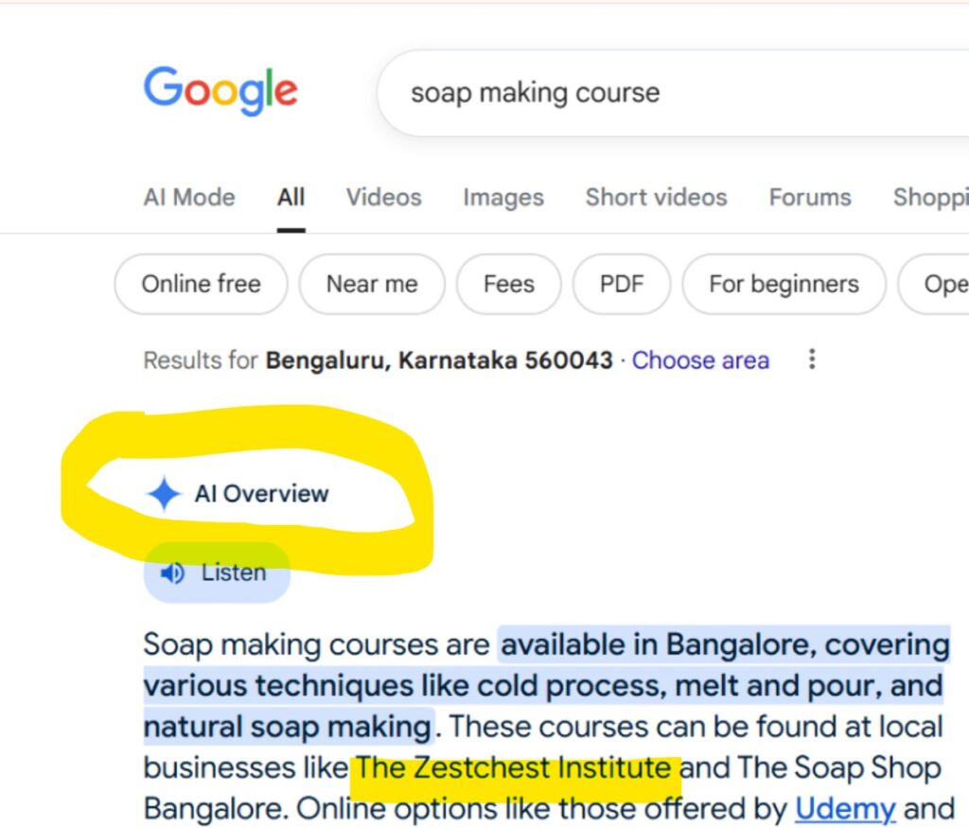Apply the For beginners filter chip
Screen dimensions: 969x828
[784, 284]
